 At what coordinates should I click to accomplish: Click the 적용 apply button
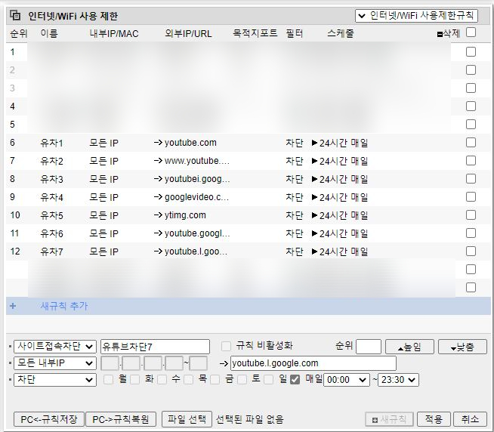(434, 419)
